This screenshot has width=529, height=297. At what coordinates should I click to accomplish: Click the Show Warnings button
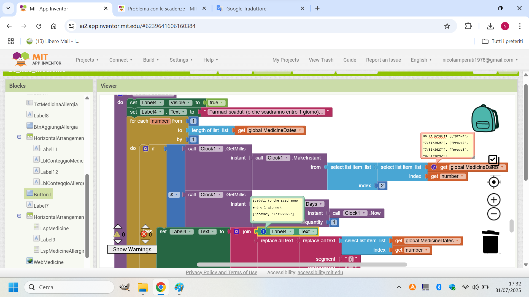132,249
